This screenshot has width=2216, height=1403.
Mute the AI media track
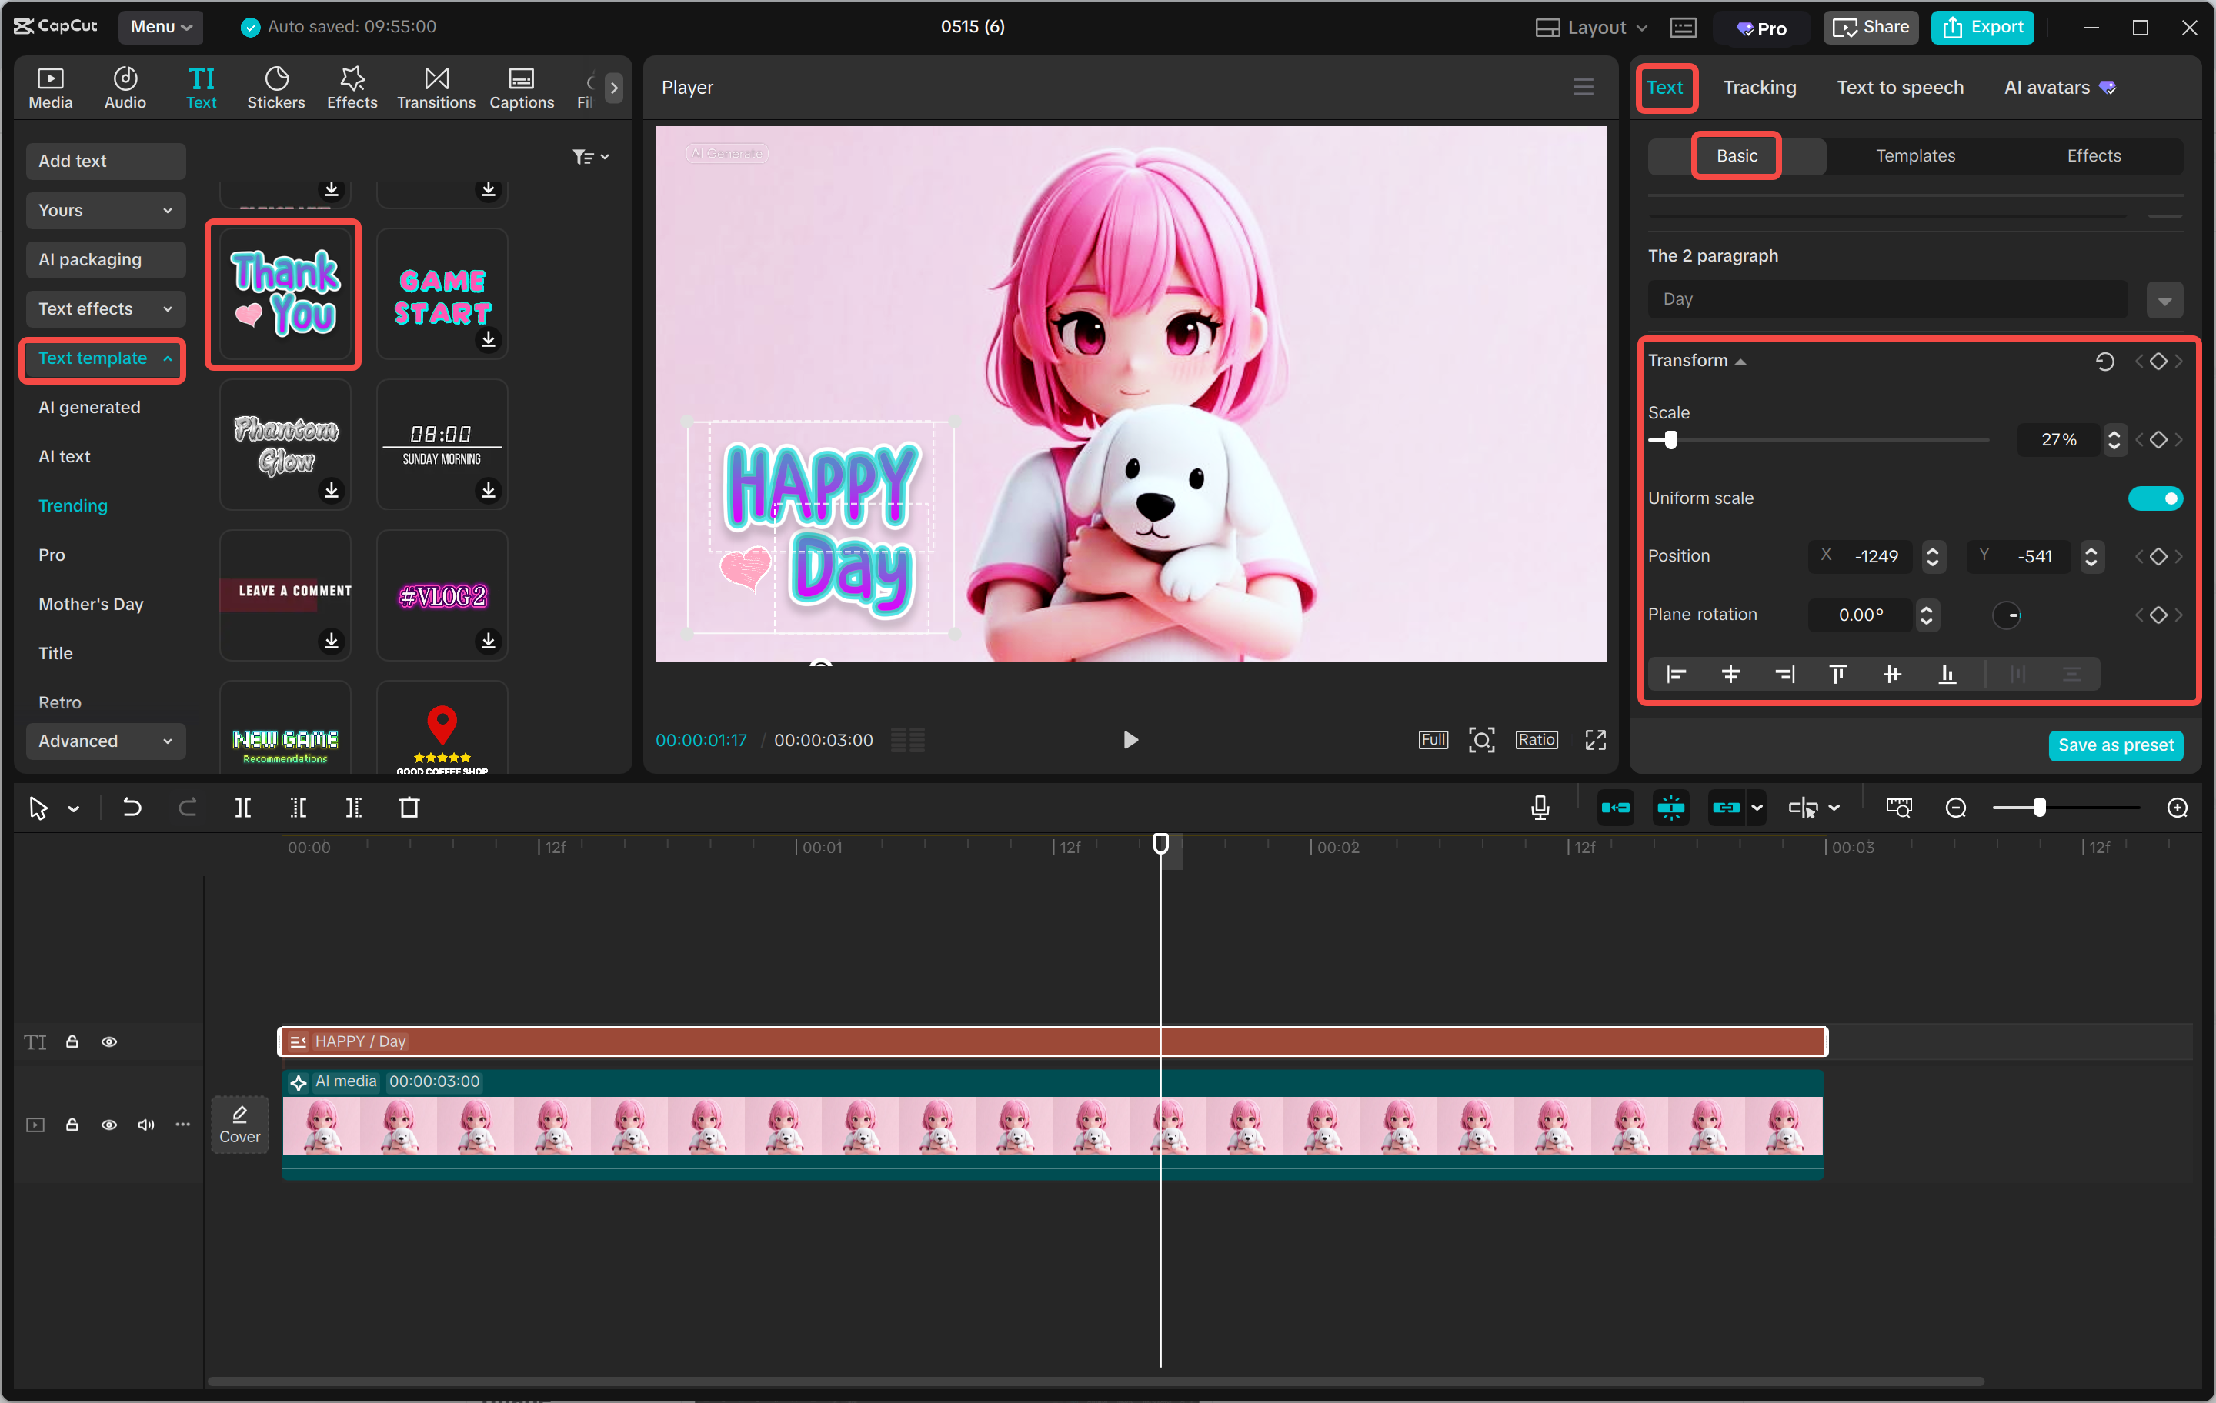[x=145, y=1125]
